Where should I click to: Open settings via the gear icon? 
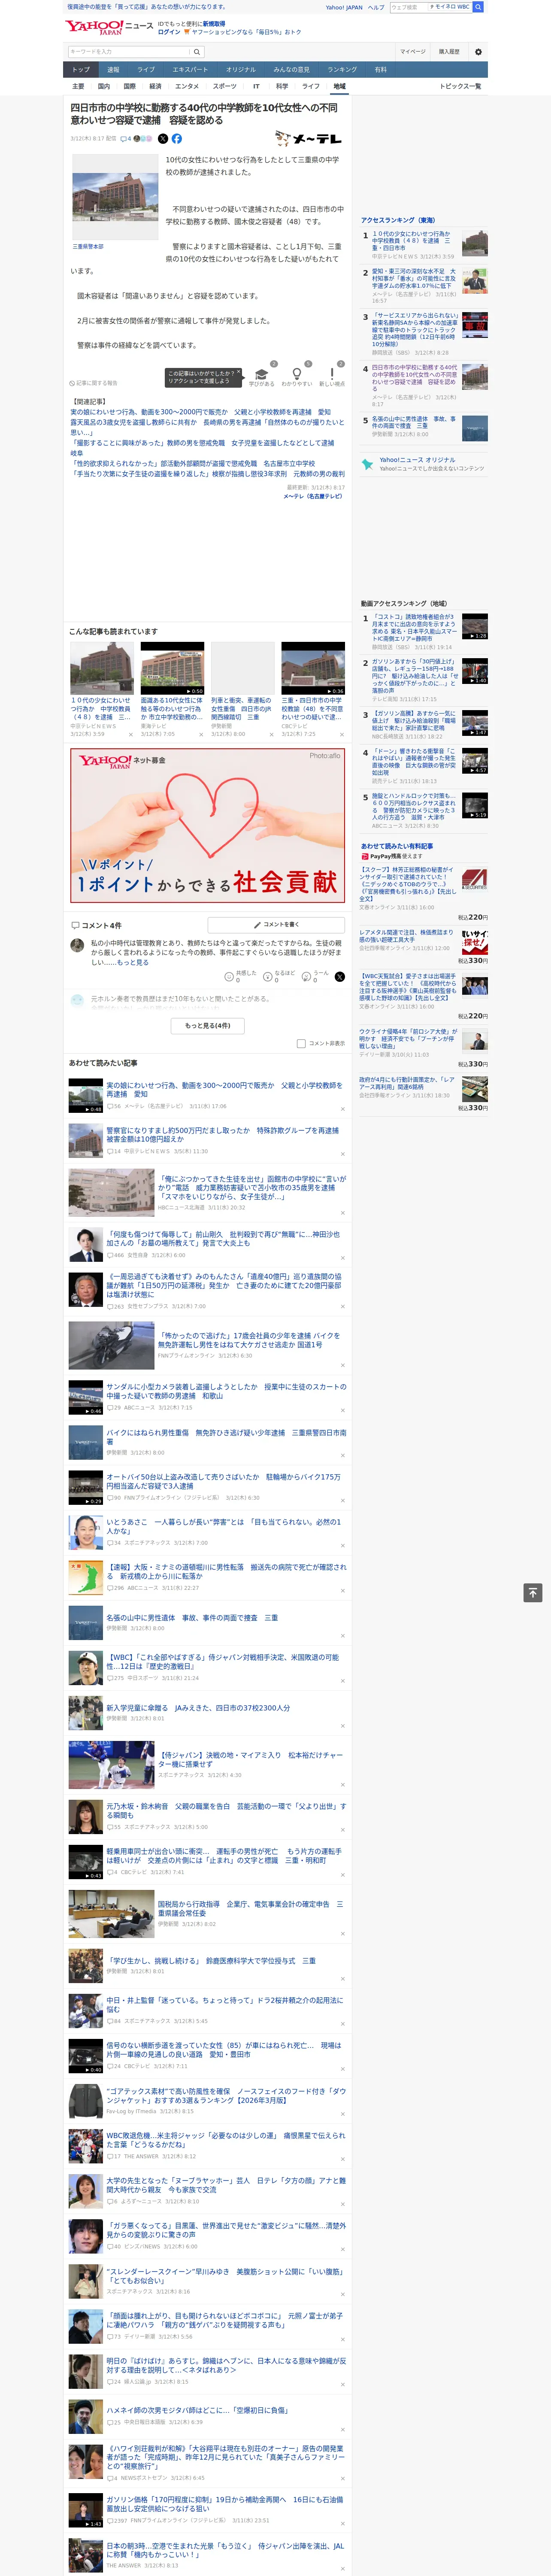pos(478,52)
